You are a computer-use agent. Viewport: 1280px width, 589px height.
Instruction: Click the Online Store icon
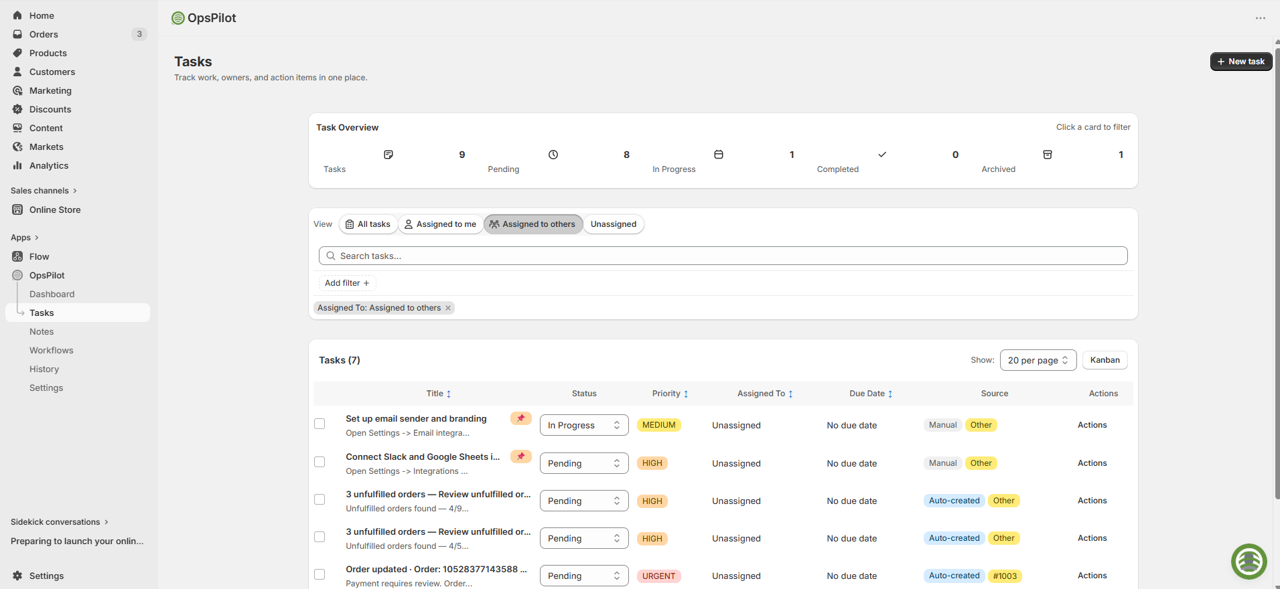point(17,209)
